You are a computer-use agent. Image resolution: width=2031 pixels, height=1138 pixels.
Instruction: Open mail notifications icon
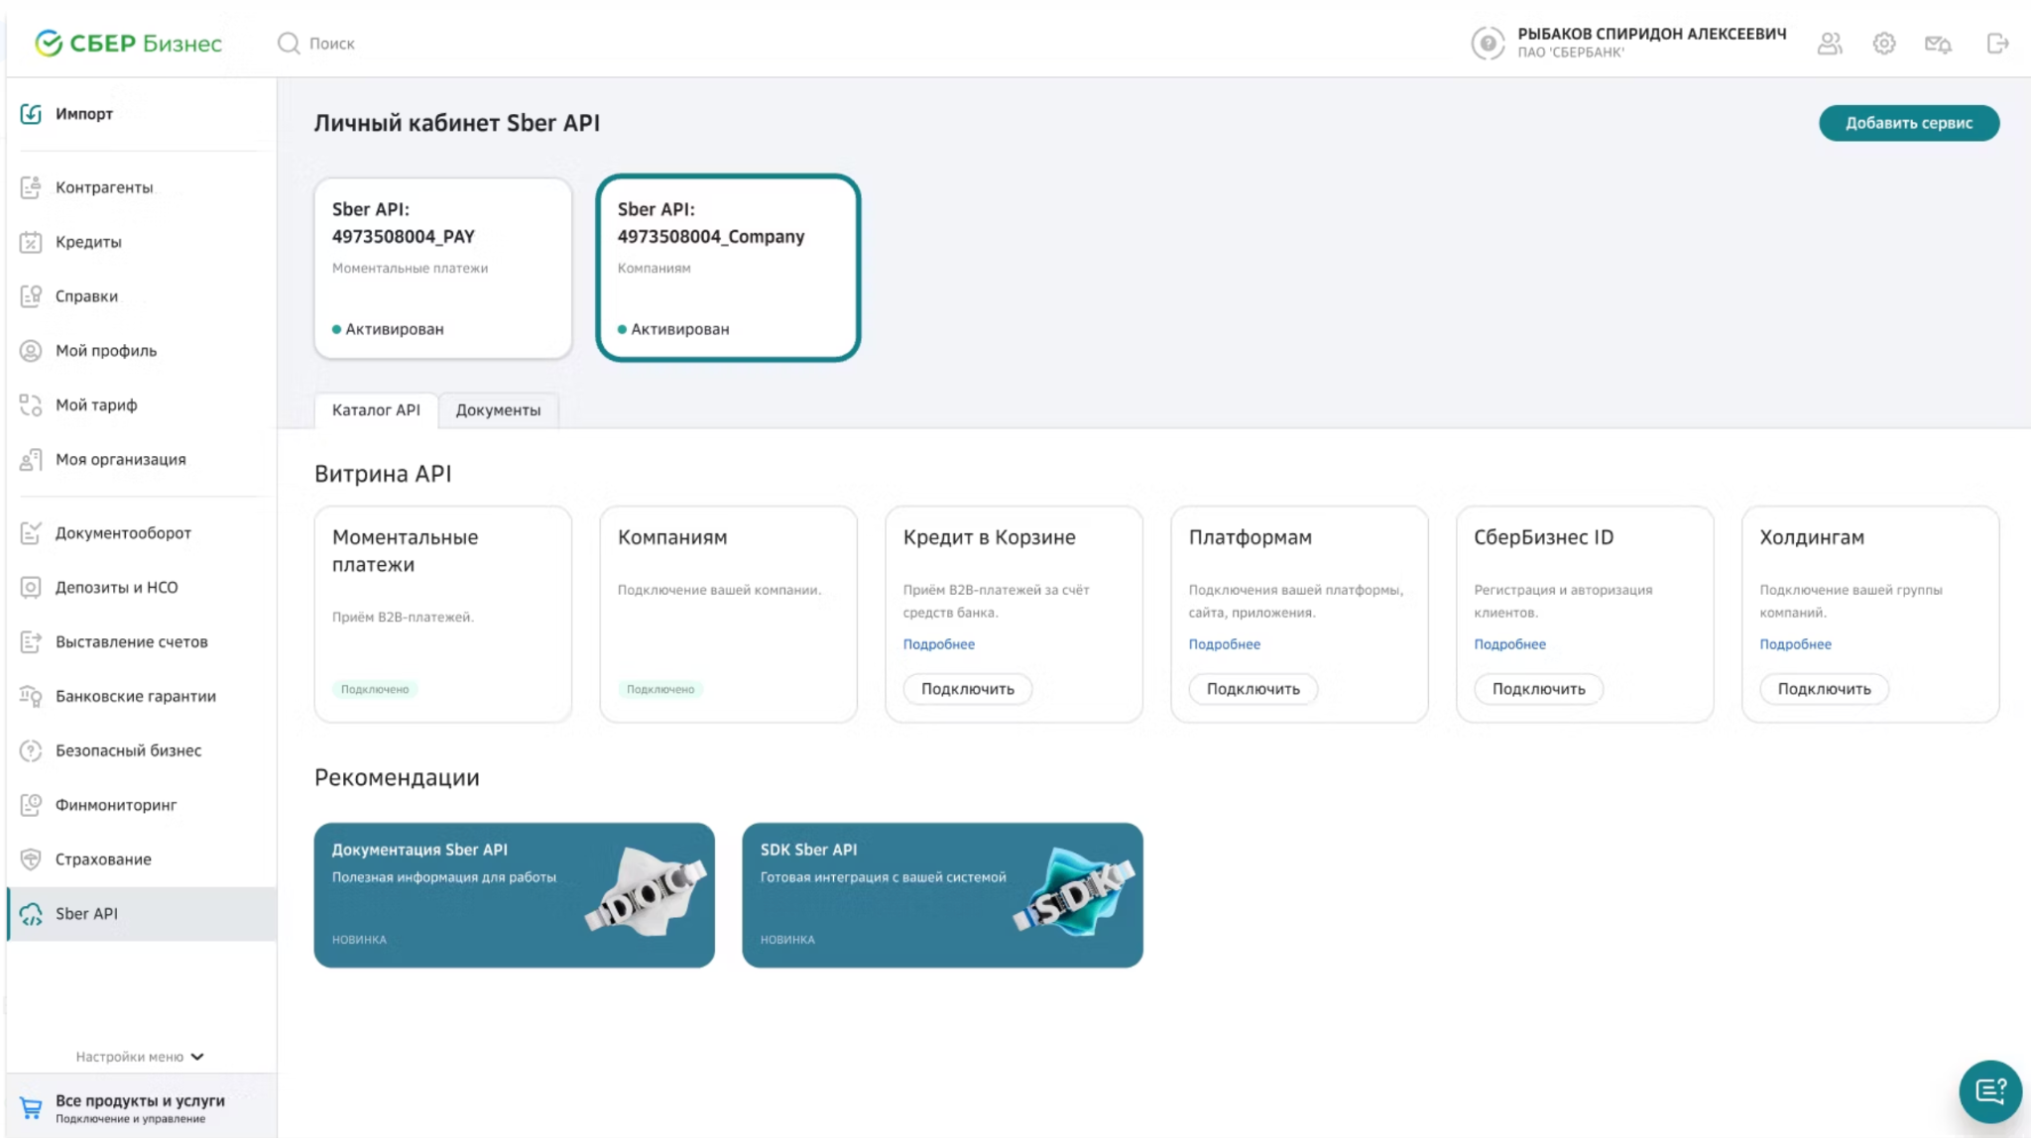(x=1938, y=43)
